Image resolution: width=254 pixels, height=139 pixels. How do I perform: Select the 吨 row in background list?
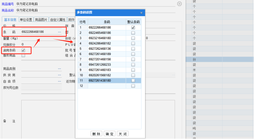click(219, 128)
